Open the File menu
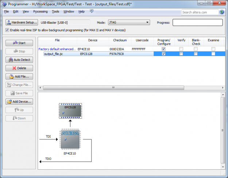Image resolution: width=228 pixels, height=178 pixels. click(7, 11)
